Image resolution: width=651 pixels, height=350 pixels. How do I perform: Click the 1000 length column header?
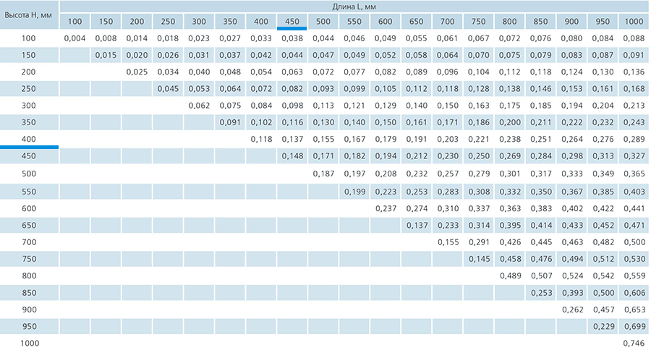click(x=634, y=22)
